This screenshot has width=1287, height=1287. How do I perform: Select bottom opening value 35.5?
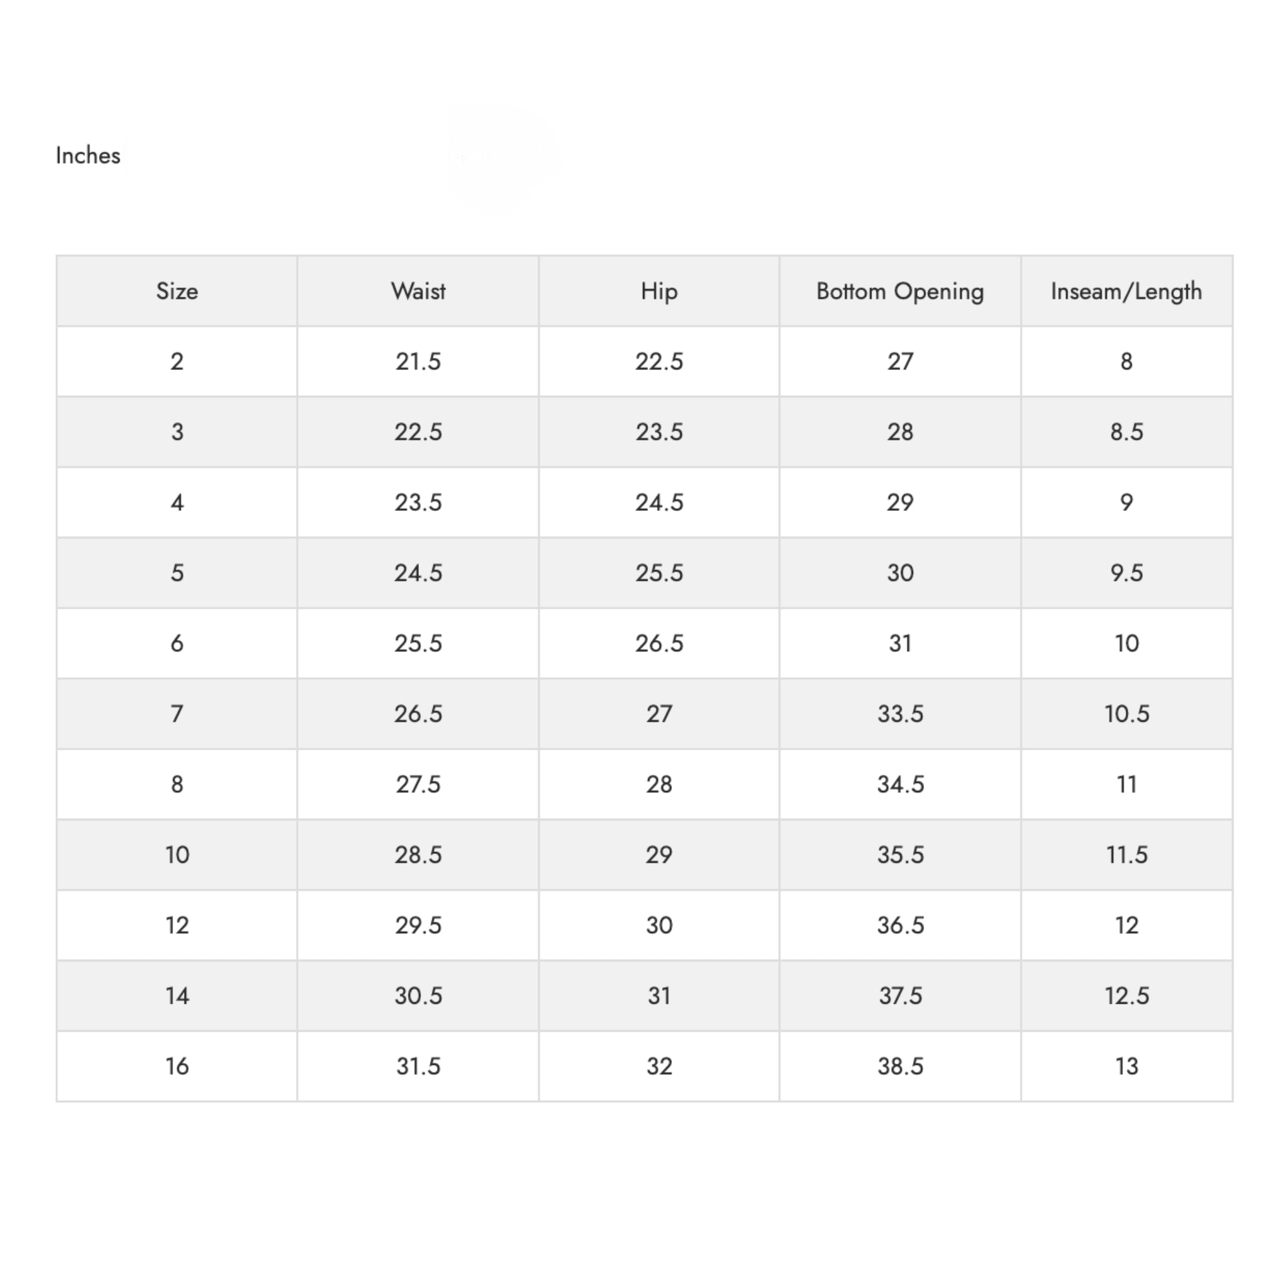click(x=901, y=855)
